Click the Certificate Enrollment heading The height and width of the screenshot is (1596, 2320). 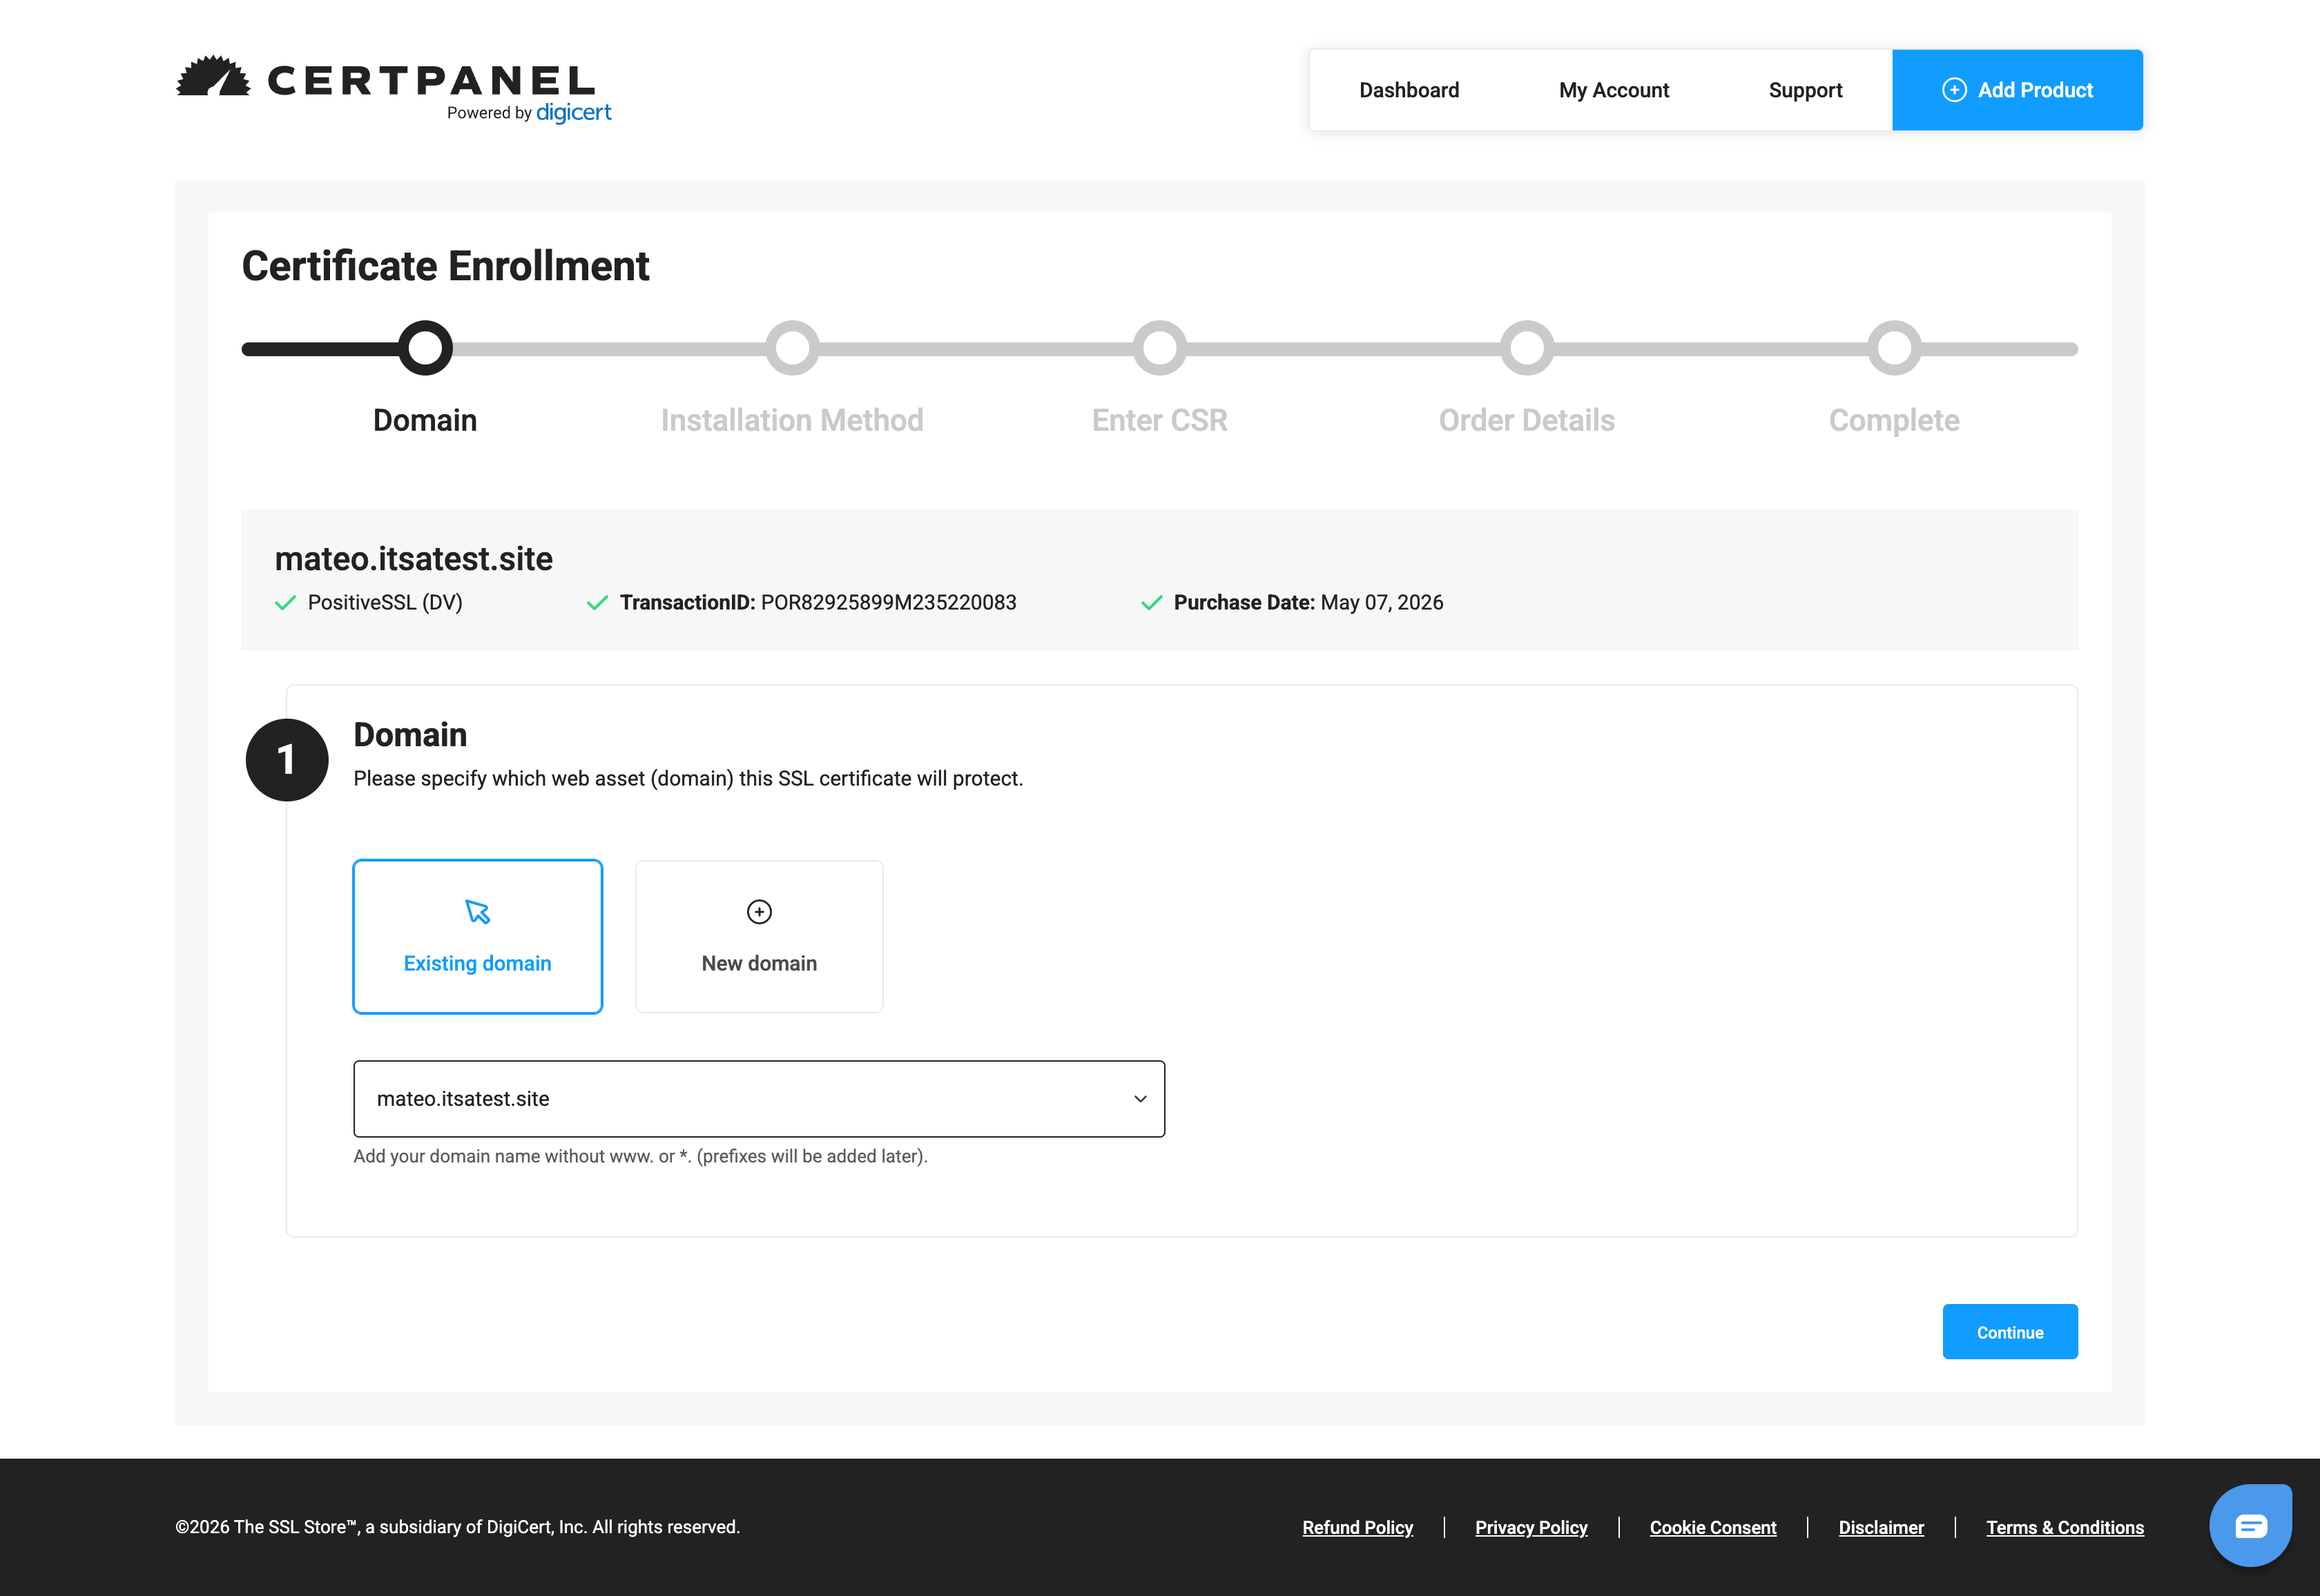click(446, 266)
